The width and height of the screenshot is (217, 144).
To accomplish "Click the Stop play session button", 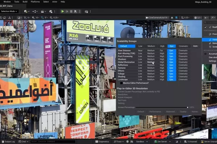I will click(71, 12).
